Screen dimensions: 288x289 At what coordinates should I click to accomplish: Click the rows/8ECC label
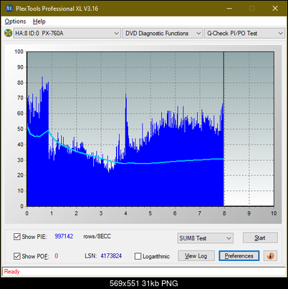(x=97, y=236)
